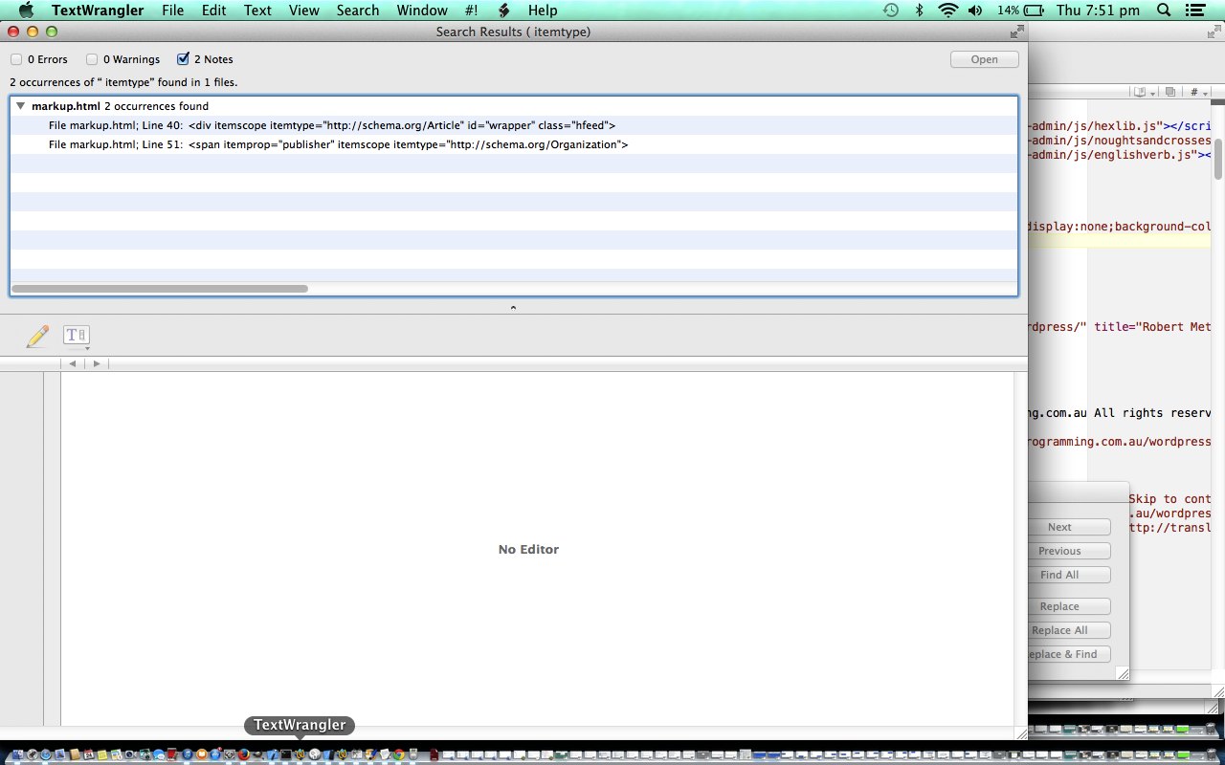Open the Scripts menu icon

pos(503,11)
